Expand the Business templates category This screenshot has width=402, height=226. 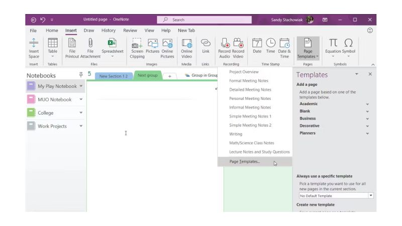(x=367, y=119)
